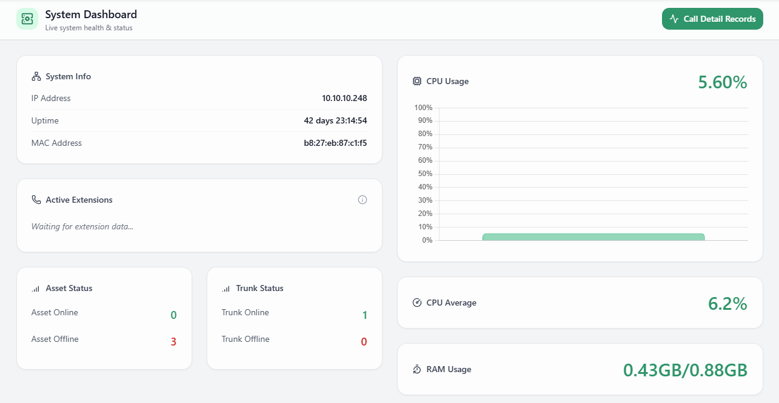779x403 pixels.
Task: Open Call Detail Records
Action: 712,19
